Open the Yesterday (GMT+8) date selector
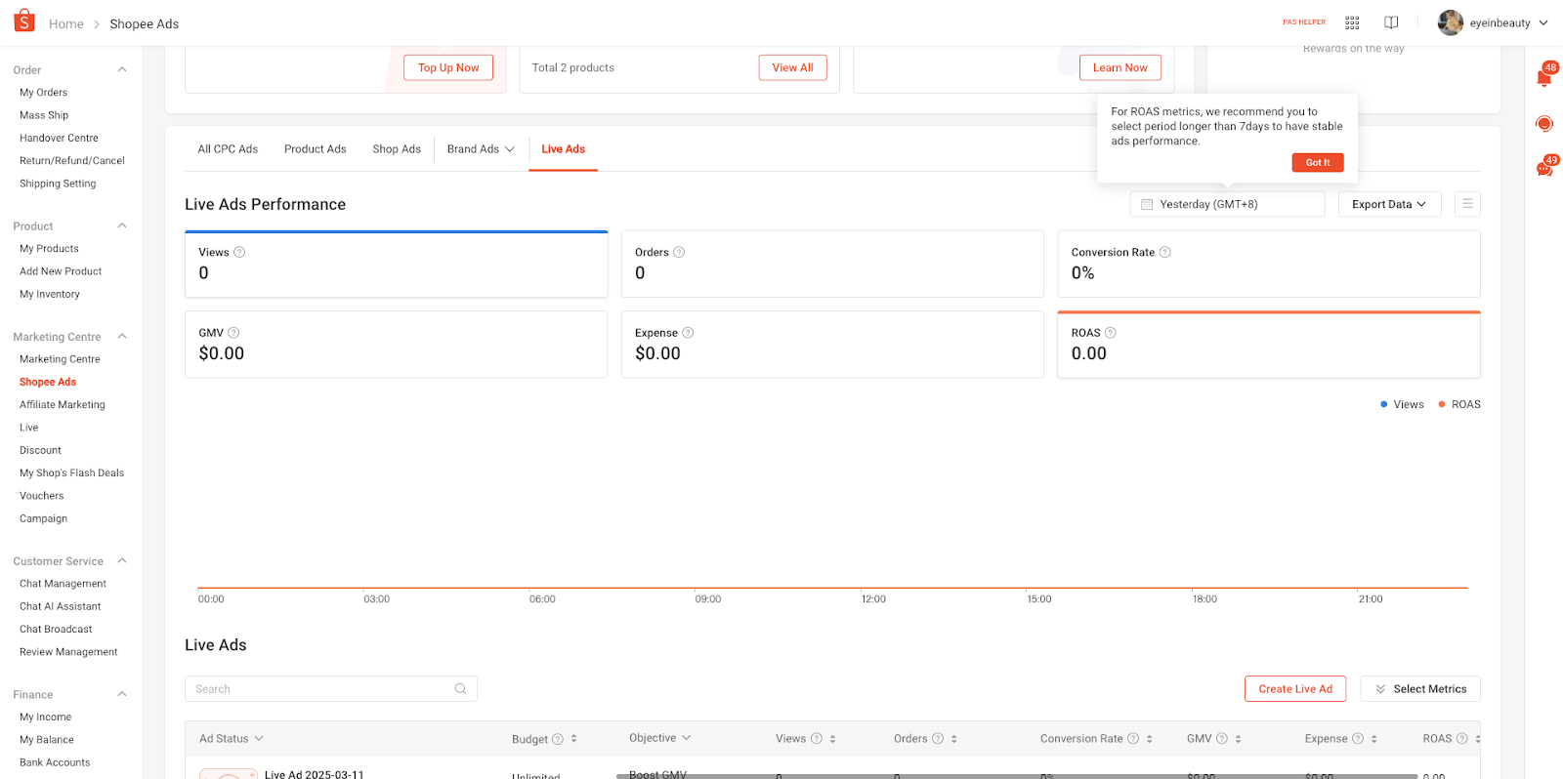Screen dimensions: 1563x779 coord(1227,204)
